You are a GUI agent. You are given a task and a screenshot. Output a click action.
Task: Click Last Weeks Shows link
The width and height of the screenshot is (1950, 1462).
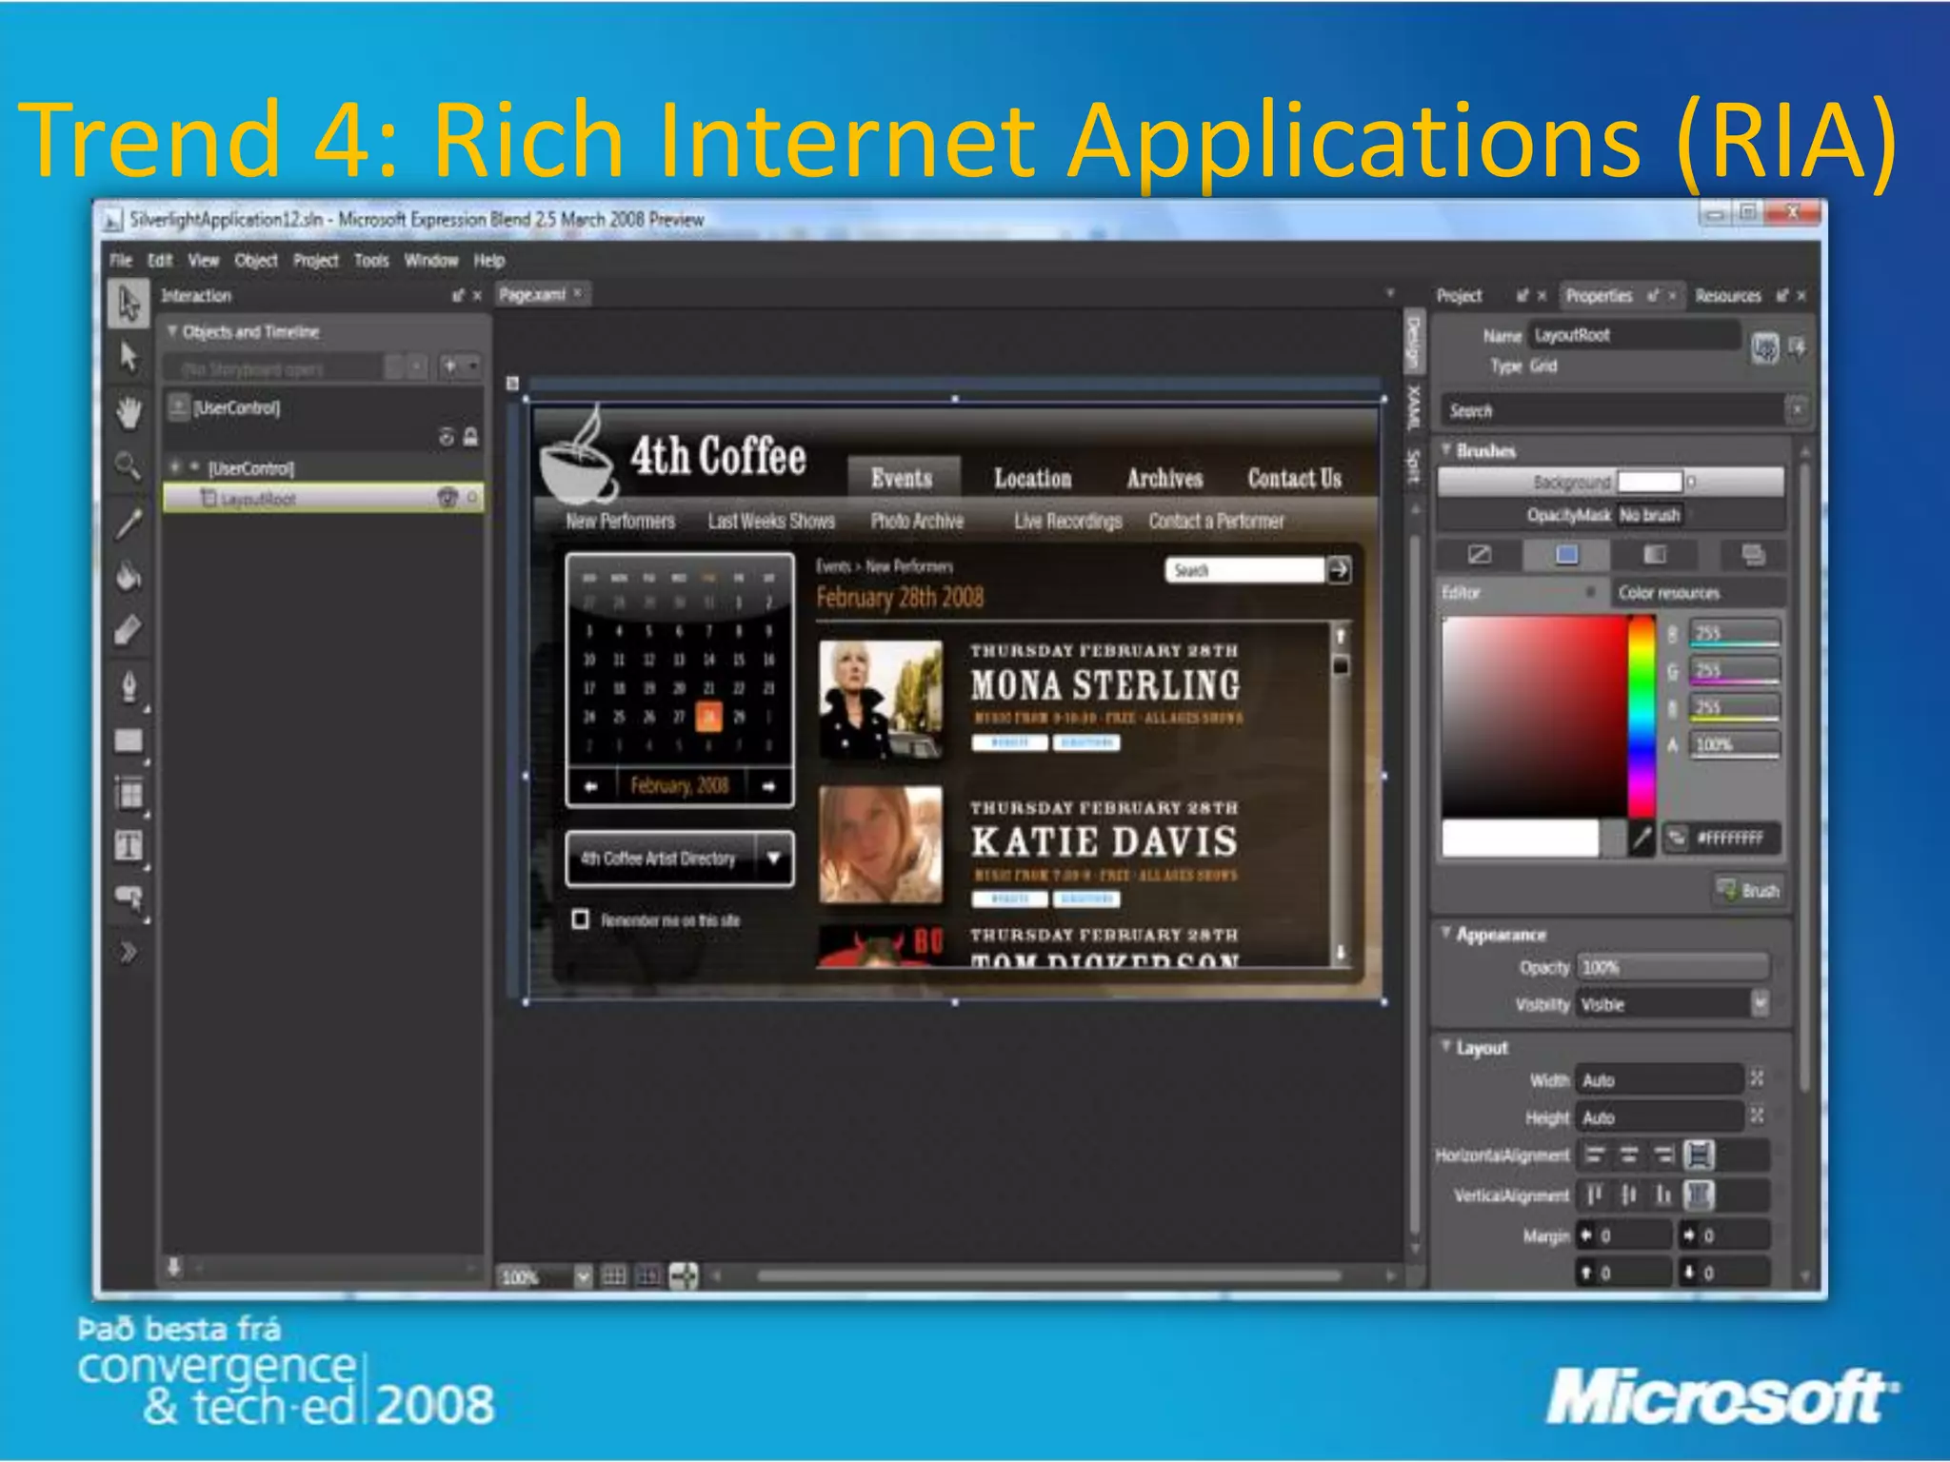(771, 521)
